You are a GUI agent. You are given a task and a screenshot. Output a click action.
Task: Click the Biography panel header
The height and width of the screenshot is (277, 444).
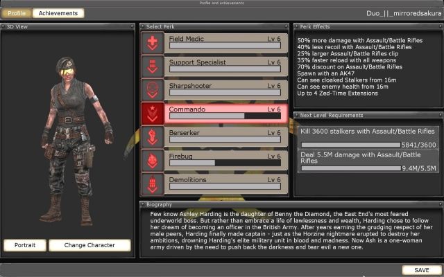pyautogui.click(x=291, y=204)
